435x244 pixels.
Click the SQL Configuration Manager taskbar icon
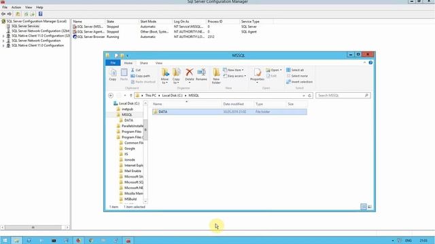(x=128, y=241)
